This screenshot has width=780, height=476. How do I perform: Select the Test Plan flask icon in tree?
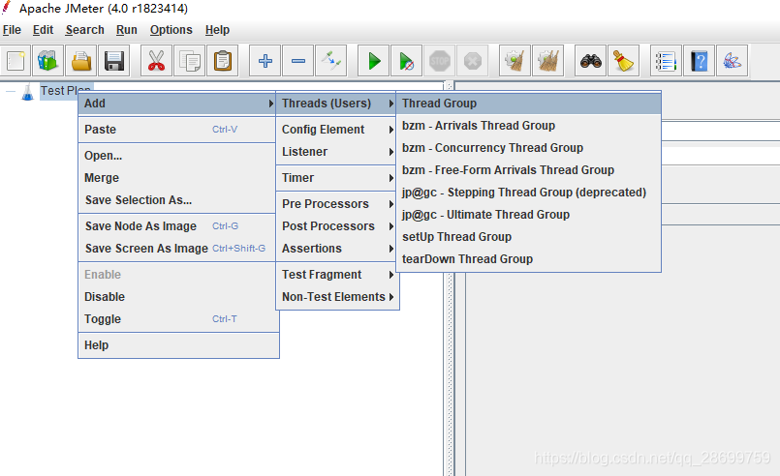27,91
